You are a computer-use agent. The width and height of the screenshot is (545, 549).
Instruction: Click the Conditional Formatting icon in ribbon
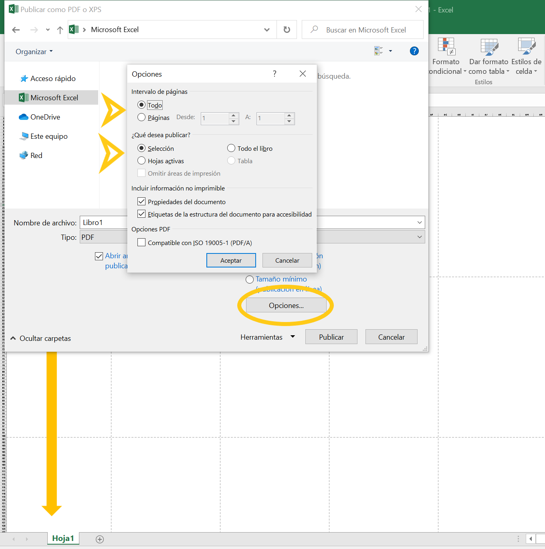point(446,46)
